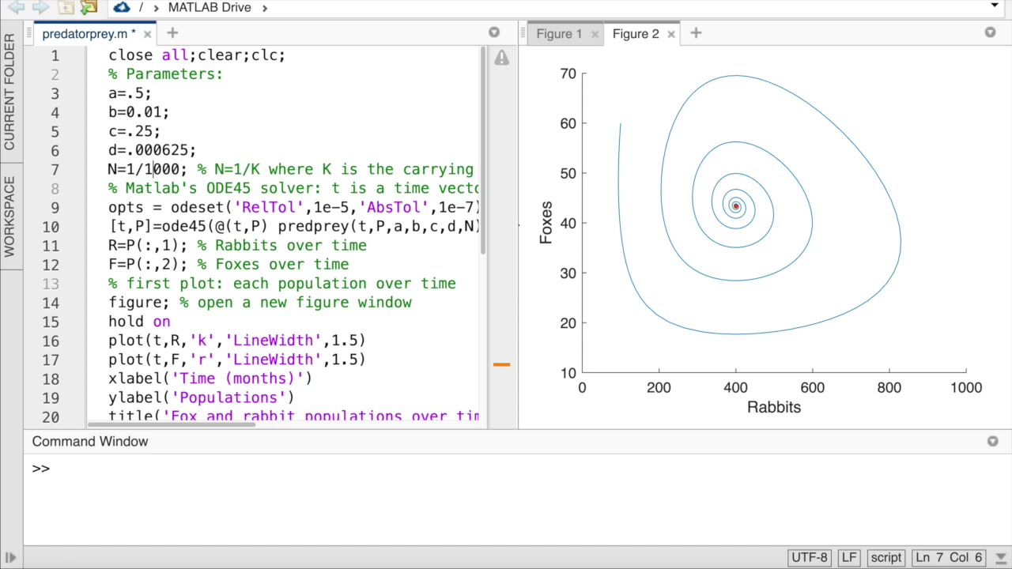The width and height of the screenshot is (1012, 569).
Task: Open the editor panel actions menu
Action: point(494,32)
